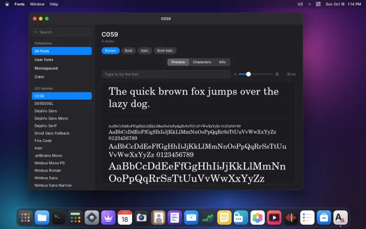Viewport: 366px width, 229px height.
Task: Select the Nimbus Sans font family
Action: pos(62,178)
